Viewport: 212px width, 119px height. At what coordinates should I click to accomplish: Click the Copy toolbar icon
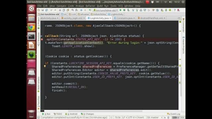pos(64,10)
